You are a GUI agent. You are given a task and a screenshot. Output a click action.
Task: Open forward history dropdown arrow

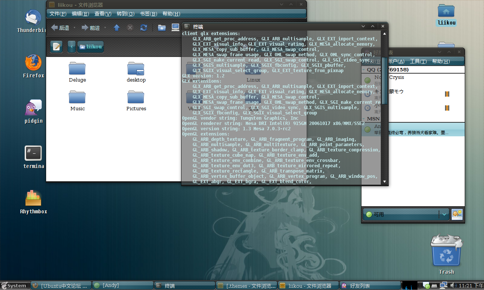pyautogui.click(x=105, y=28)
